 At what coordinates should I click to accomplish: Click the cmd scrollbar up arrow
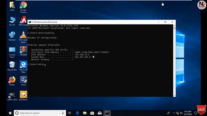(174, 26)
